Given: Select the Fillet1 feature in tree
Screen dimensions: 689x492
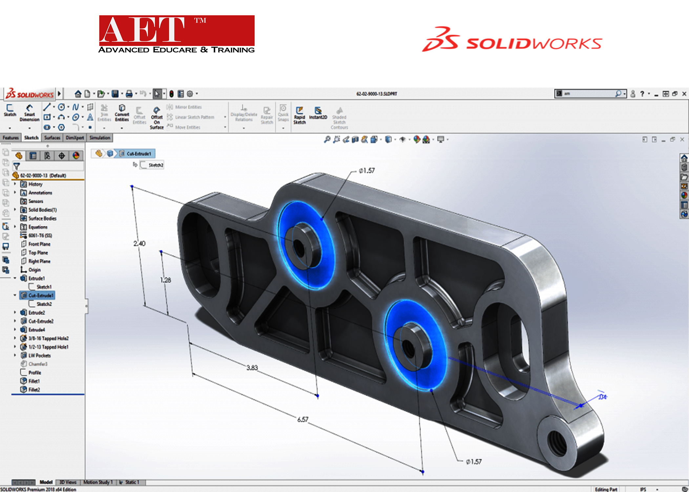Looking at the screenshot, I should tap(34, 381).
